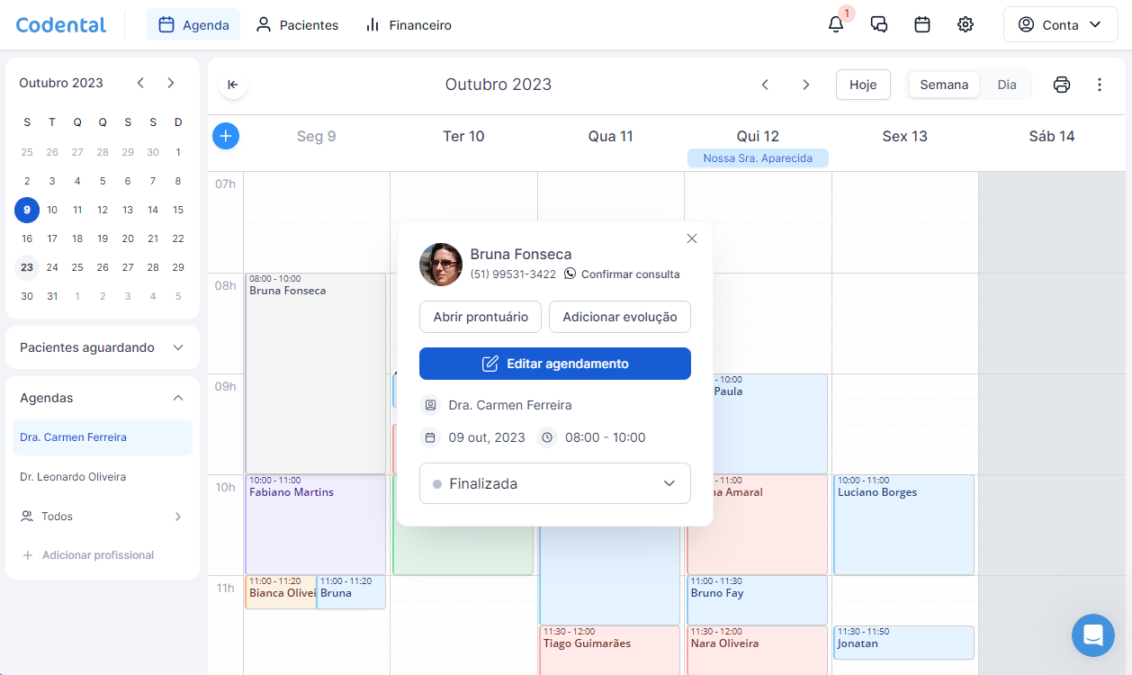1132x675 pixels.
Task: Open the Finalizada status dropdown
Action: click(554, 483)
